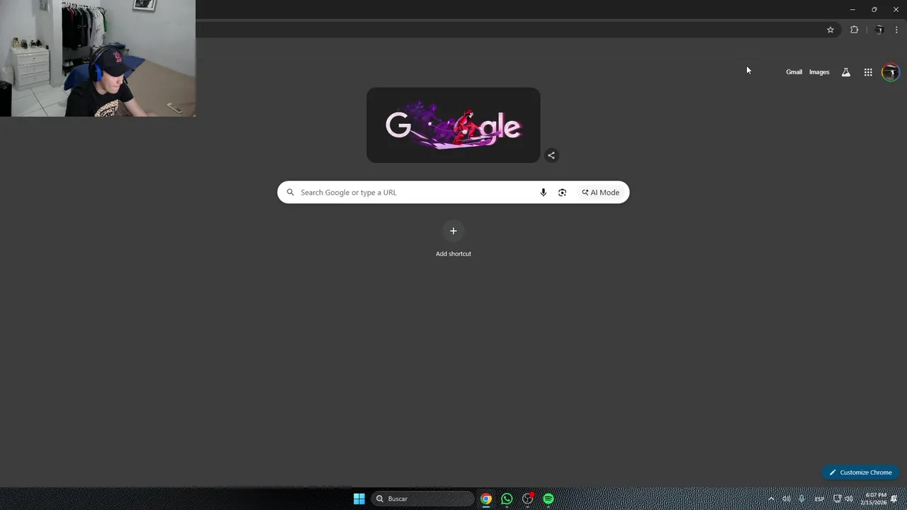This screenshot has width=907, height=510.
Task: Restore down the Chrome window
Action: point(874,9)
